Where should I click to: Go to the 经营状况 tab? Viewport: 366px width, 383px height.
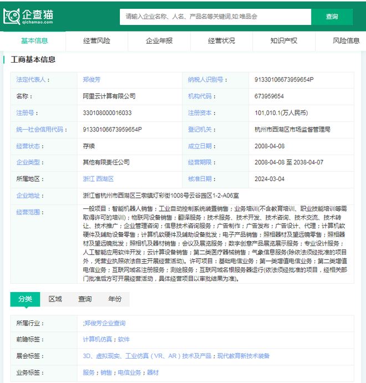tap(221, 41)
